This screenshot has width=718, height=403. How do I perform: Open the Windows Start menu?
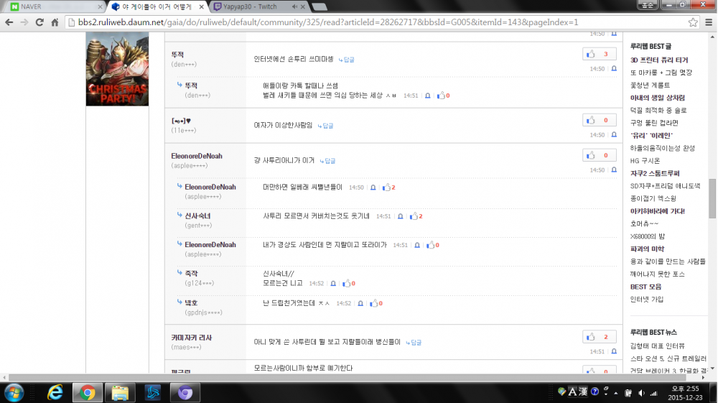[14, 392]
